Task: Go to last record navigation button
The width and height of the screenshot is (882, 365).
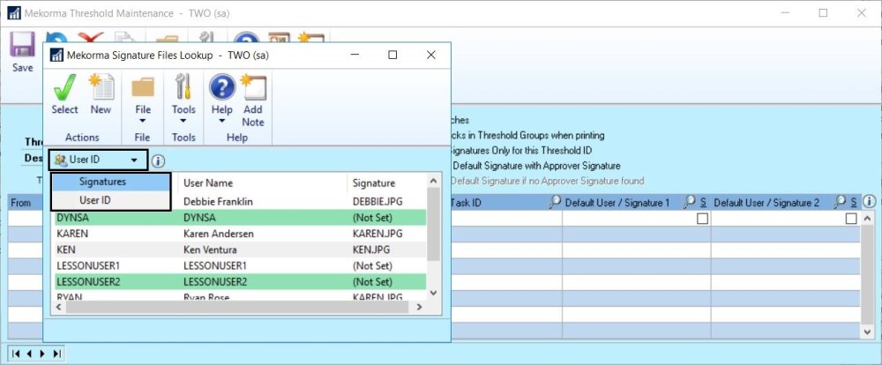Action: pos(56,354)
